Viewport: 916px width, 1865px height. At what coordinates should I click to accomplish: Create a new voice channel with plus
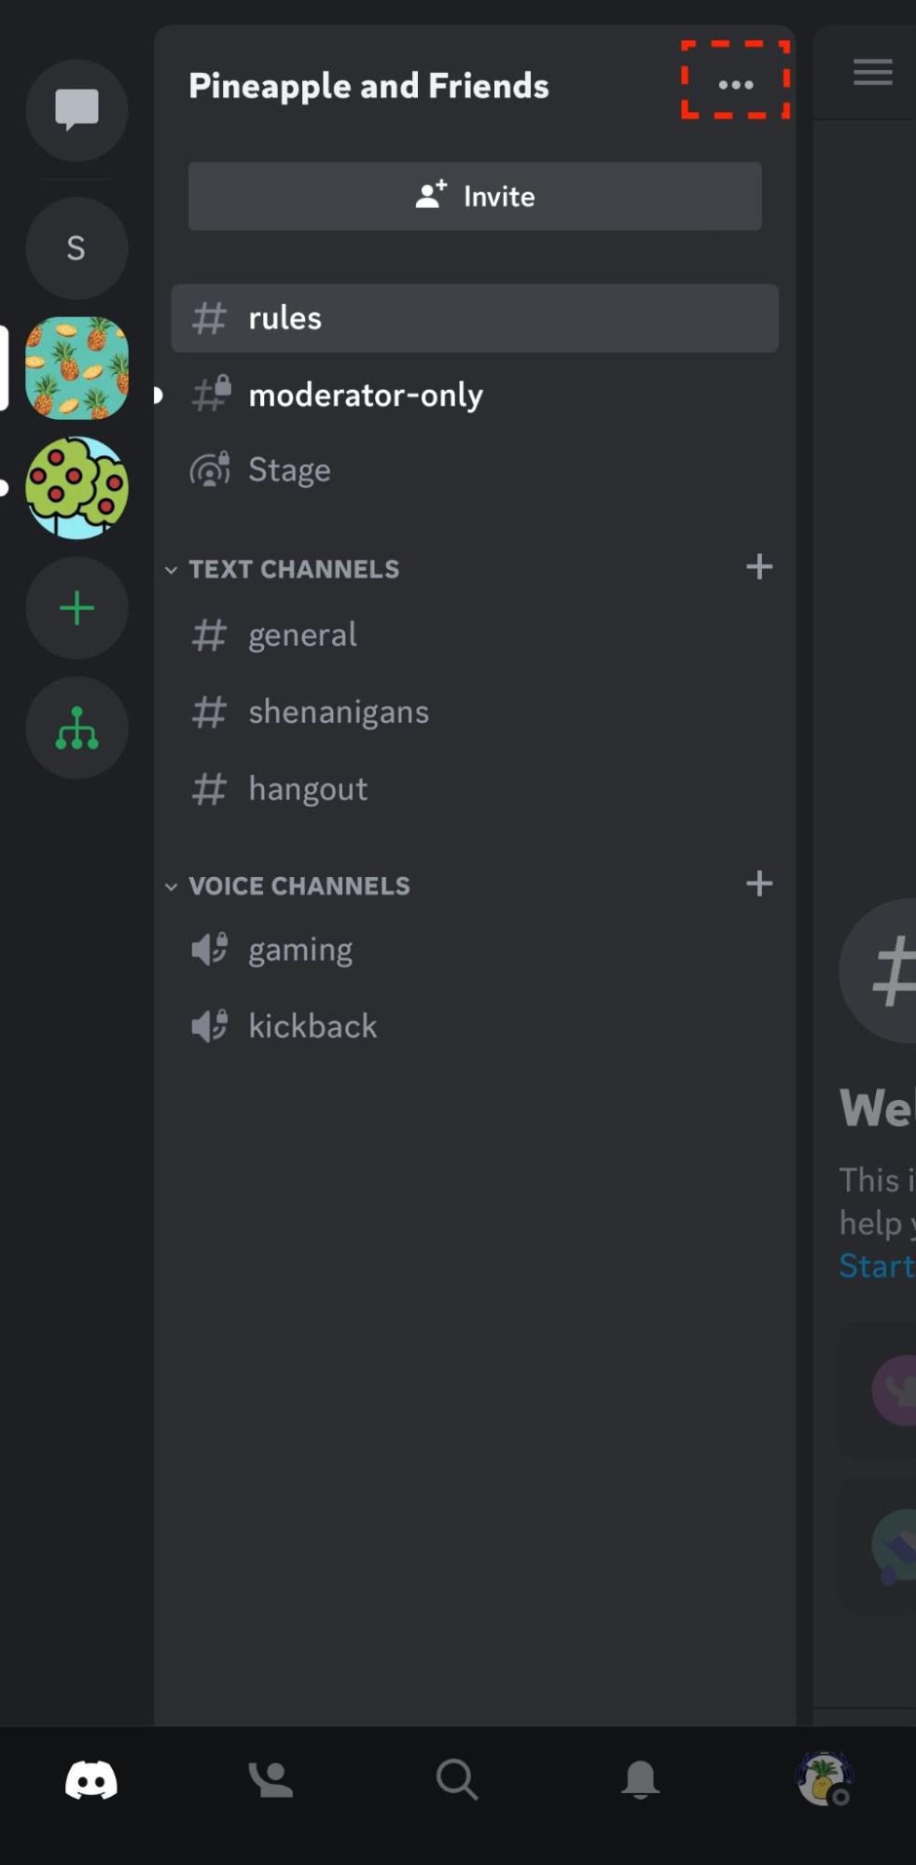pyautogui.click(x=759, y=884)
